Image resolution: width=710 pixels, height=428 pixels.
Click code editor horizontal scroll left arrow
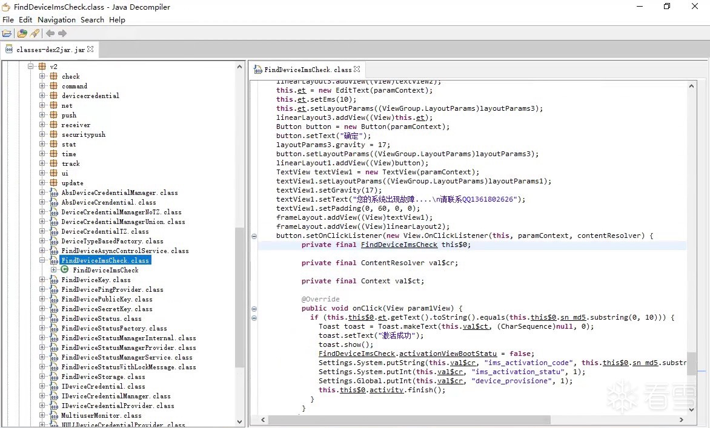click(x=263, y=420)
